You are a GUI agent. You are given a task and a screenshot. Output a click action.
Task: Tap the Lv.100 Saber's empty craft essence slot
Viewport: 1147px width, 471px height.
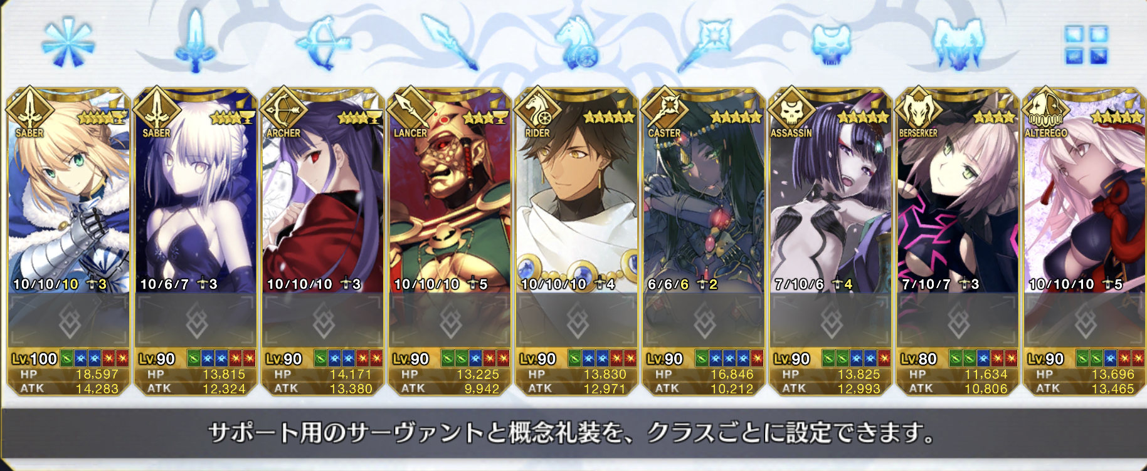click(x=68, y=322)
